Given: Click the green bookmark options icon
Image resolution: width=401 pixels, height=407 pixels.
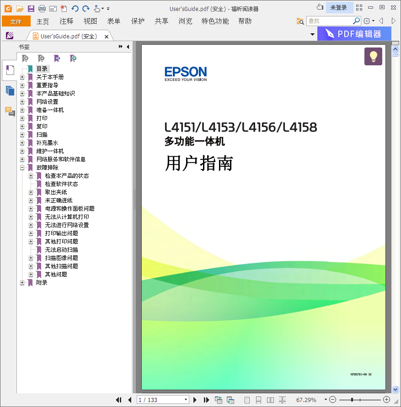Looking at the screenshot, I should coord(73,58).
